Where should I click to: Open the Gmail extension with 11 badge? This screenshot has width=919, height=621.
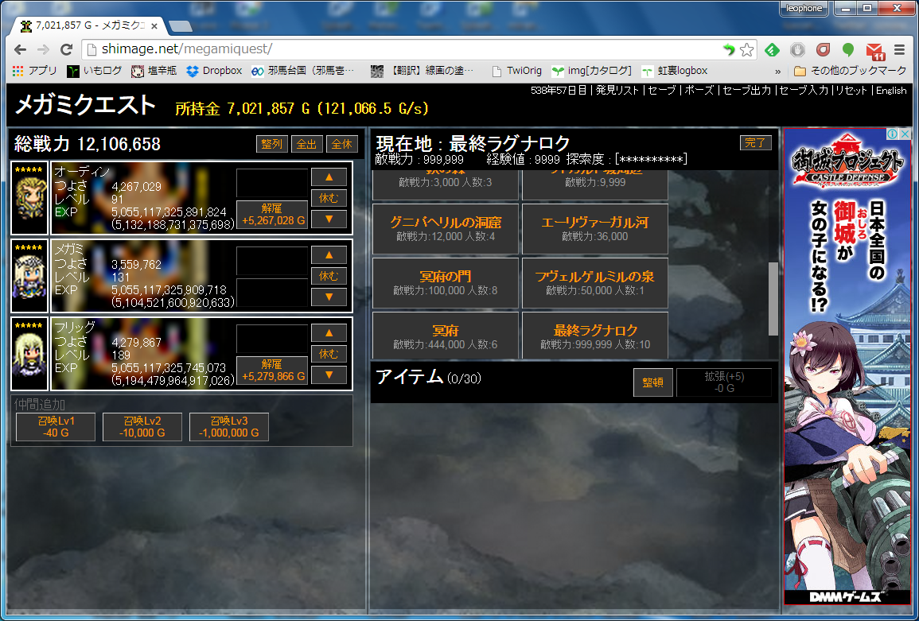click(875, 50)
